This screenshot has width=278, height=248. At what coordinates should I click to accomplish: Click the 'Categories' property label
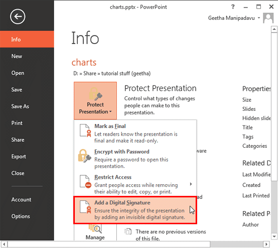(255, 146)
